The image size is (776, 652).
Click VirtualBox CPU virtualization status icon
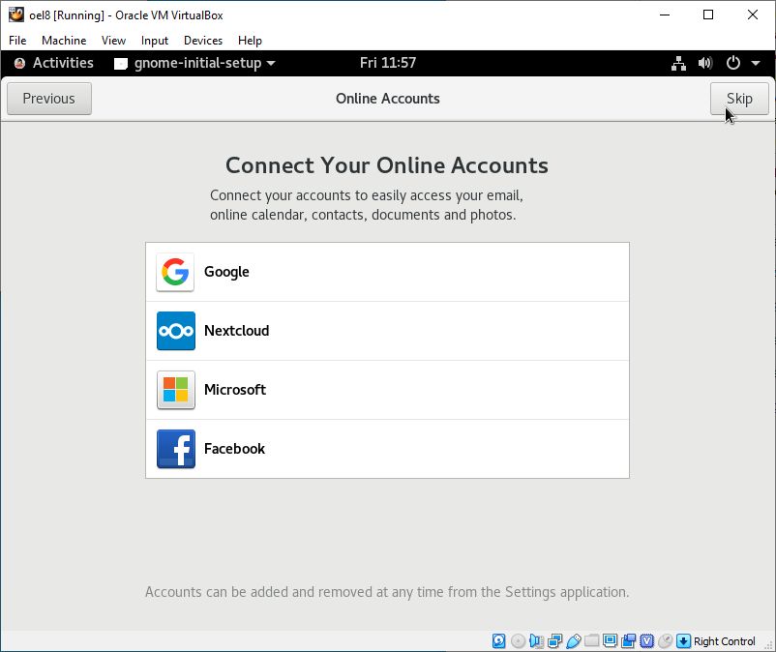[647, 641]
